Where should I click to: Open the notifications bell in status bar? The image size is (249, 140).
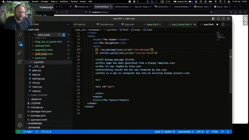pyautogui.click(x=228, y=132)
